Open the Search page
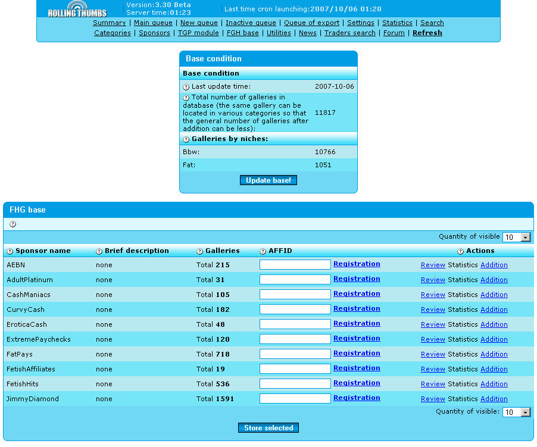This screenshot has width=537, height=447. (x=432, y=23)
